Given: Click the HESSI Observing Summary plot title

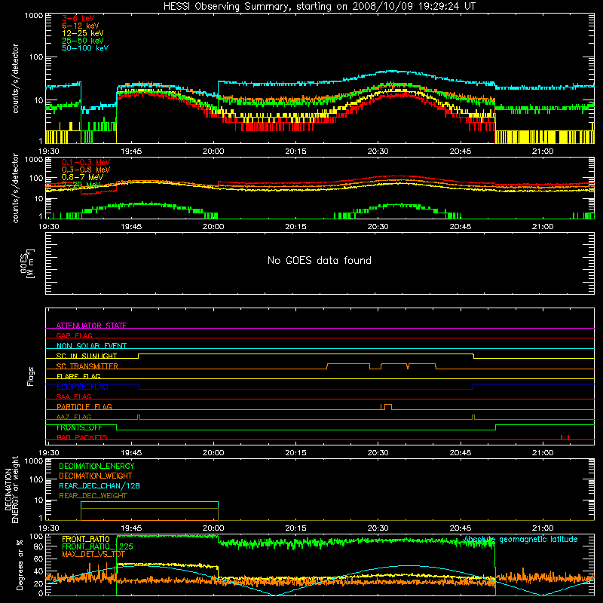Looking at the screenshot, I should pos(320,7).
